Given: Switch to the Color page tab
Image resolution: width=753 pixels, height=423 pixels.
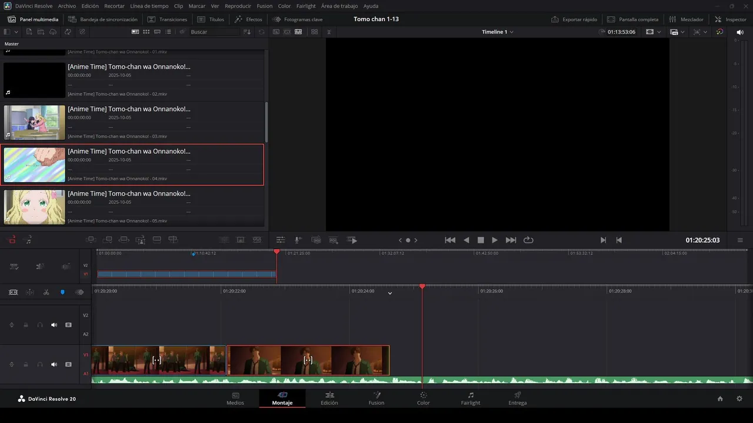Looking at the screenshot, I should tap(423, 398).
